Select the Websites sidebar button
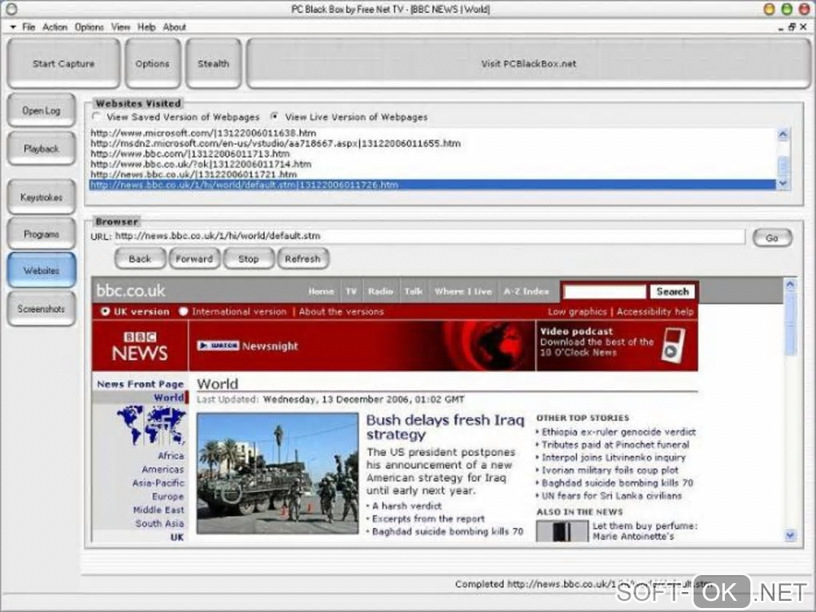This screenshot has height=612, width=816. [42, 270]
